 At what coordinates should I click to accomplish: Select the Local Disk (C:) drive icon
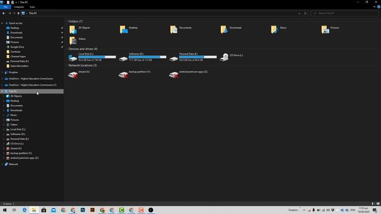pos(73,58)
